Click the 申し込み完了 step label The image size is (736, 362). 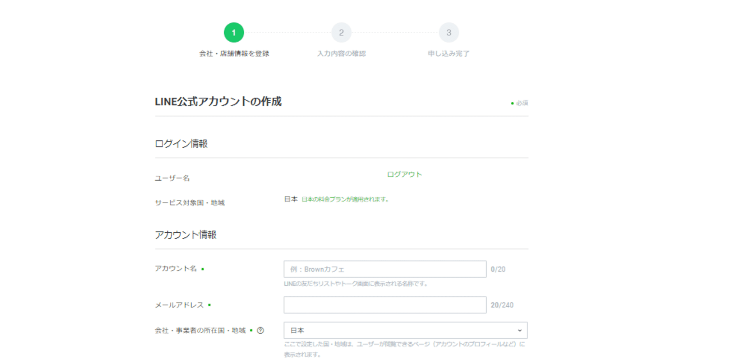click(x=449, y=53)
